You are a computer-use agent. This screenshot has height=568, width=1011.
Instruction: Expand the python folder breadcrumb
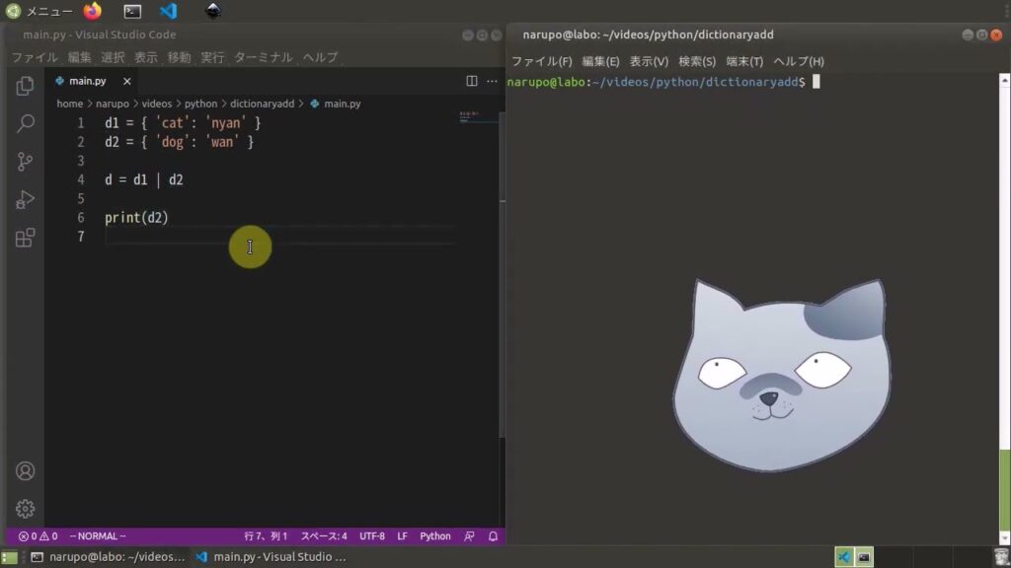[200, 104]
